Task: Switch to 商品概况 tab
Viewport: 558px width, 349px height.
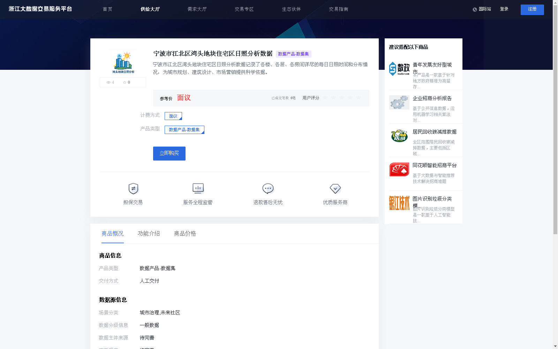Action: click(113, 233)
